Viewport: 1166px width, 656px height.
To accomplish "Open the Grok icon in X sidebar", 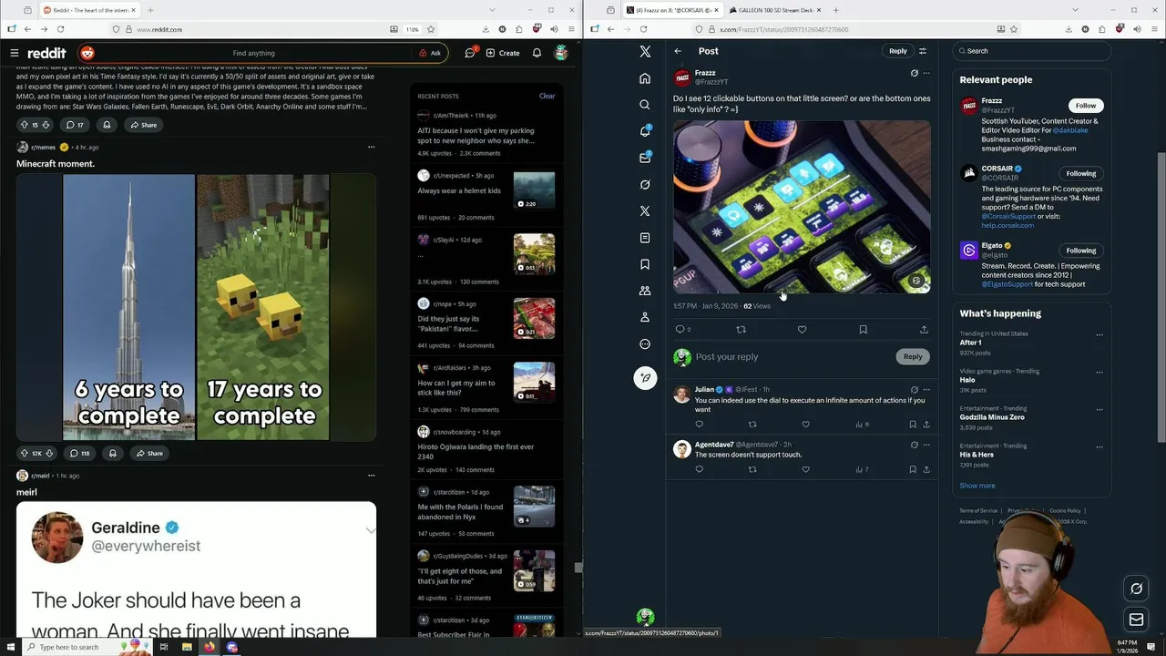I will pyautogui.click(x=645, y=184).
